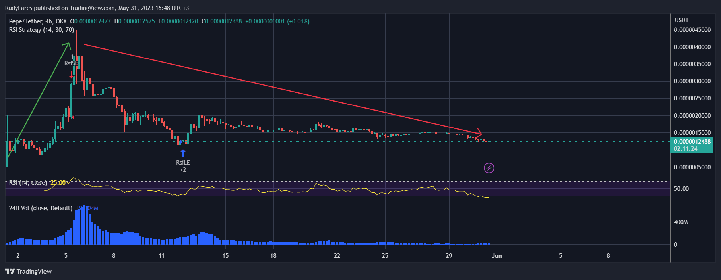Click the TradingView logo in the footer
This screenshot has height=280, width=721.
click(x=29, y=272)
